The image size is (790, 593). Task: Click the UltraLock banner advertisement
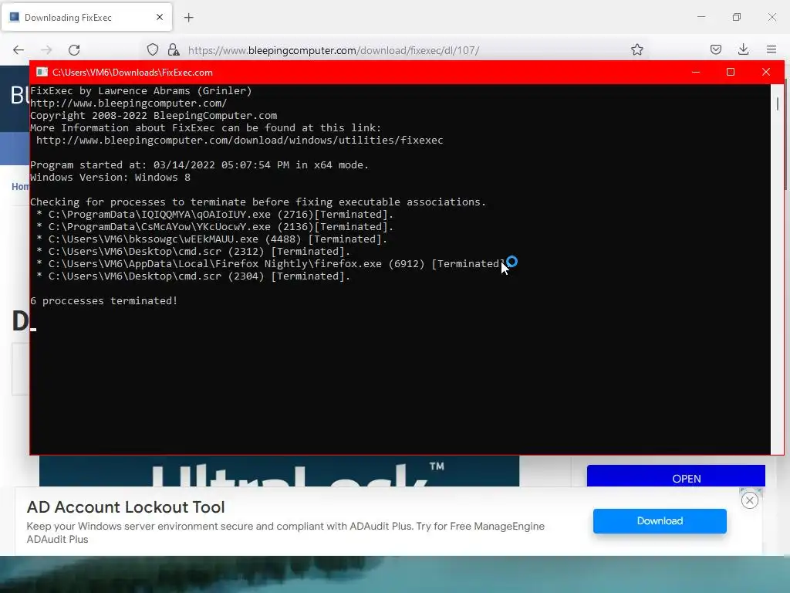279,471
